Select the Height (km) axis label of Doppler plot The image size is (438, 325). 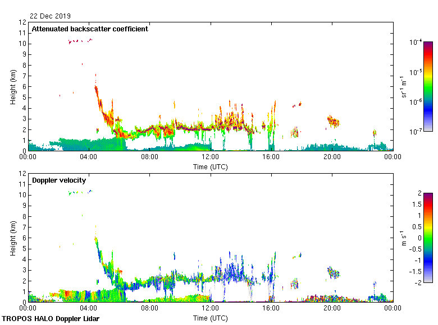point(12,238)
